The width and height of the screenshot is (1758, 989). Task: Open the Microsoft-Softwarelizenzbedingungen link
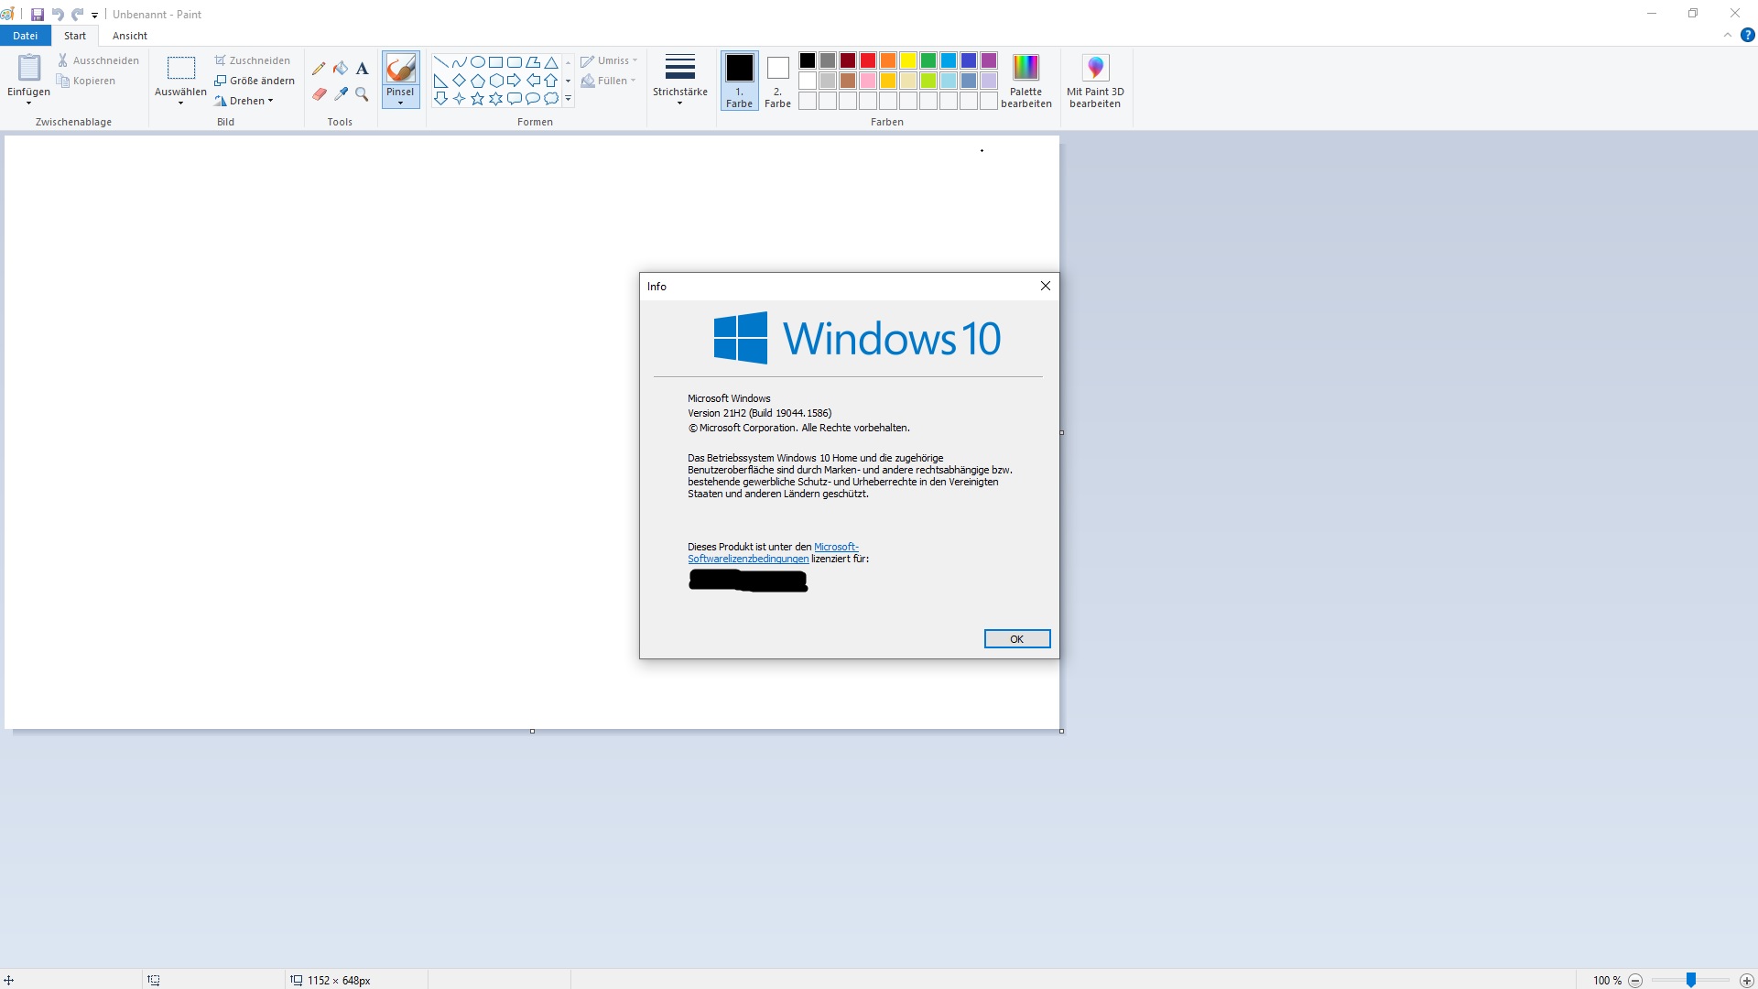[748, 559]
